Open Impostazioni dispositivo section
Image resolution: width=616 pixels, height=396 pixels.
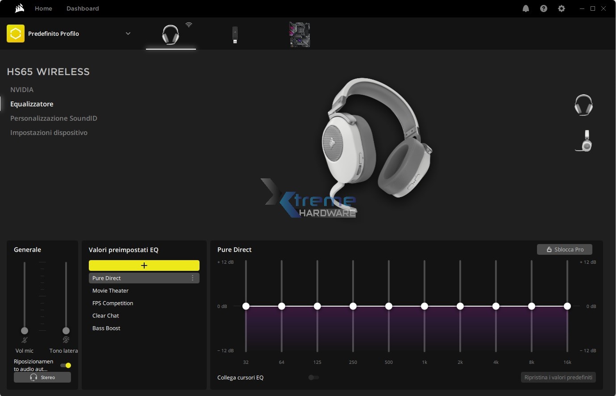(x=49, y=133)
